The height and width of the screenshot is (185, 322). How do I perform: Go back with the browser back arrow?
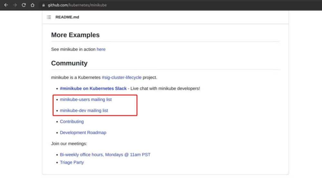tap(6, 5)
